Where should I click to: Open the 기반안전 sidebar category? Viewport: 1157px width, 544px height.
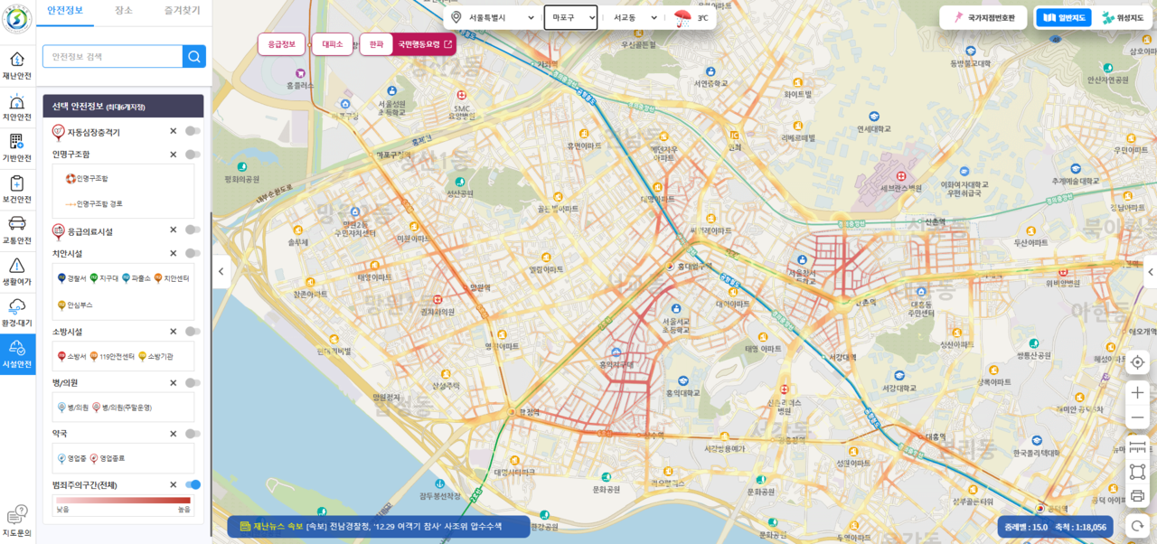click(16, 147)
